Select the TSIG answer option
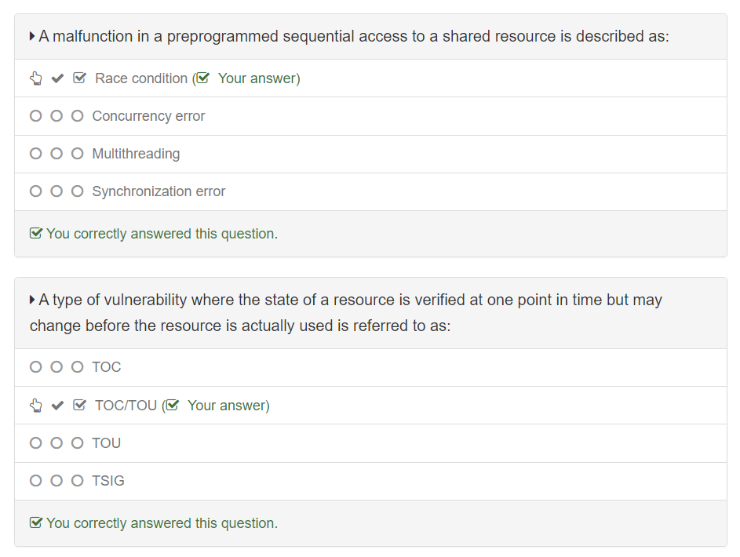 [x=35, y=481]
